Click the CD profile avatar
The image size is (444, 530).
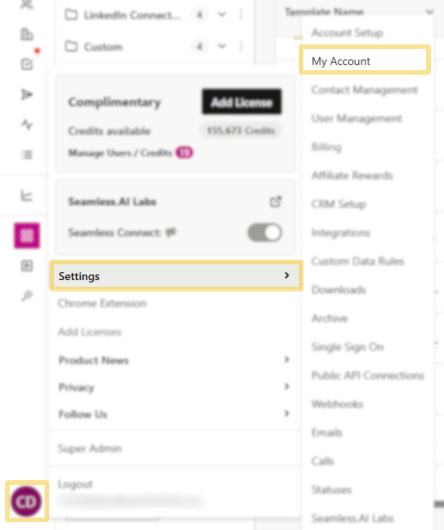click(27, 501)
